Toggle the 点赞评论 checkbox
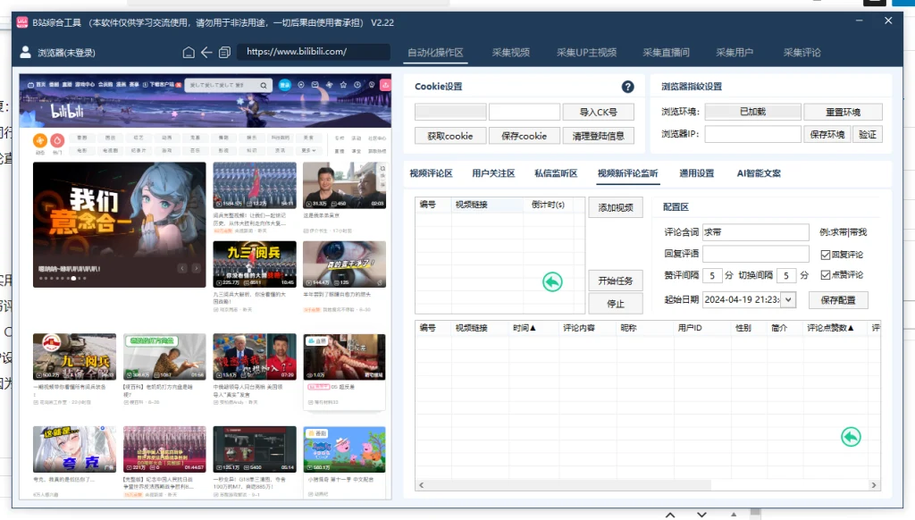The width and height of the screenshot is (915, 520). point(825,275)
